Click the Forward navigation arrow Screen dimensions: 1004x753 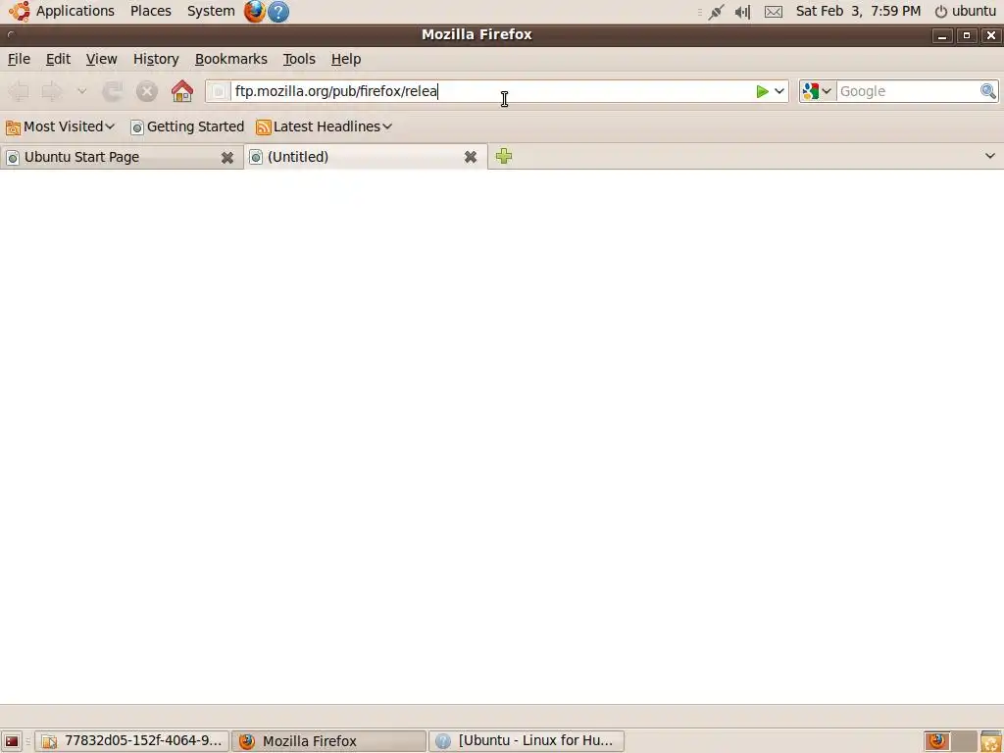tap(52, 91)
